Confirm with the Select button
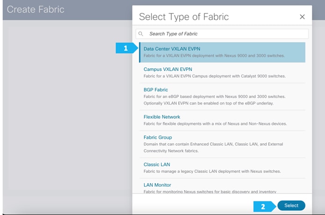 (x=291, y=206)
